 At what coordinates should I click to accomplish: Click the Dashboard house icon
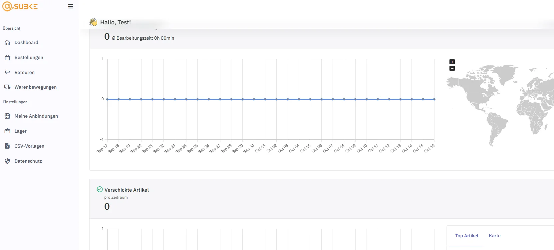tap(7, 43)
